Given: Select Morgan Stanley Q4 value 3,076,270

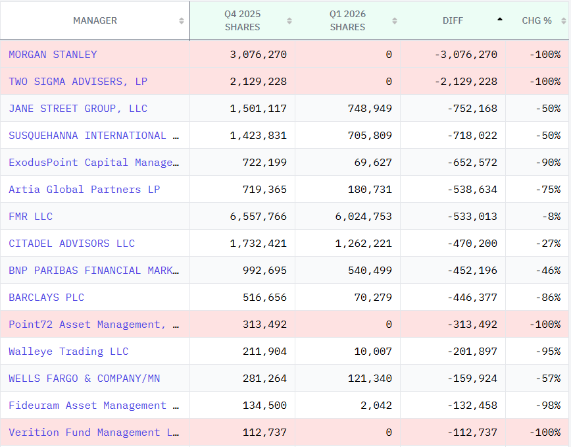Looking at the screenshot, I should tap(259, 54).
